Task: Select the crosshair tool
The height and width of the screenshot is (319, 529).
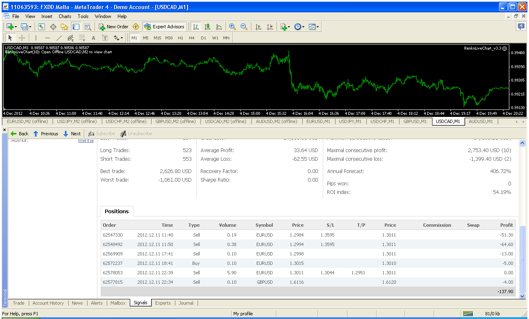Action: [x=22, y=38]
